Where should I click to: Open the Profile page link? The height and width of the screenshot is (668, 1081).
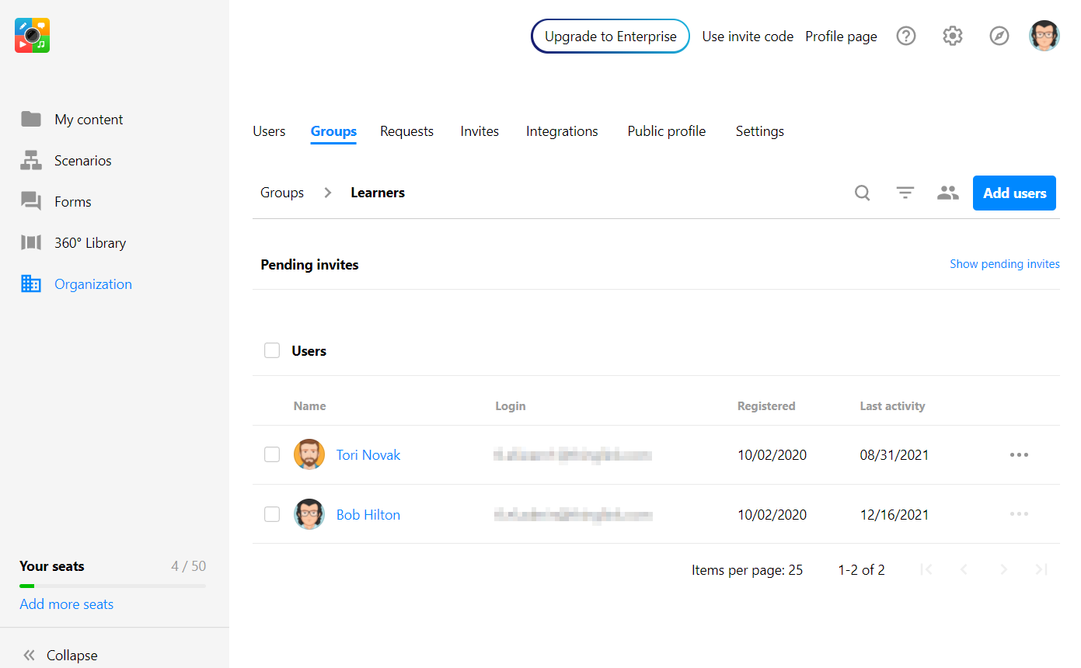pyautogui.click(x=841, y=37)
